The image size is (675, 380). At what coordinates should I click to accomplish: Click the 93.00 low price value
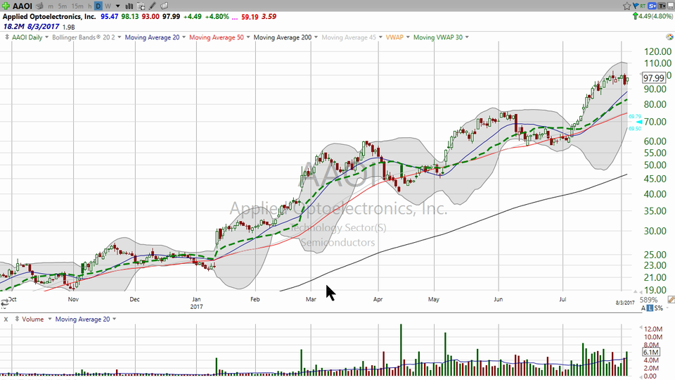point(150,16)
